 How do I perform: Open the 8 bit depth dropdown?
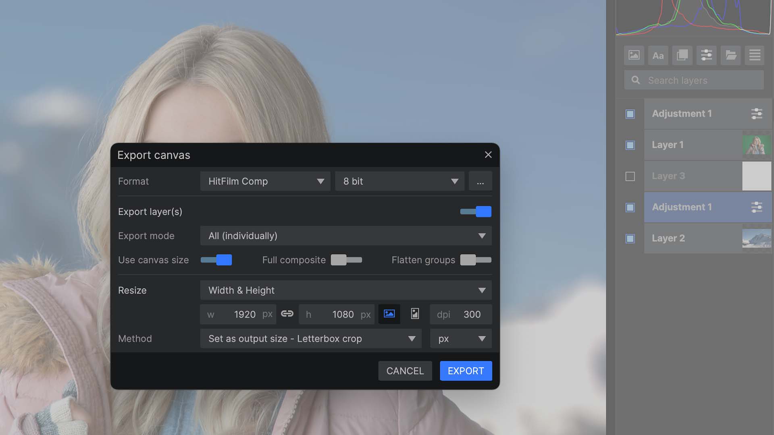[399, 181]
